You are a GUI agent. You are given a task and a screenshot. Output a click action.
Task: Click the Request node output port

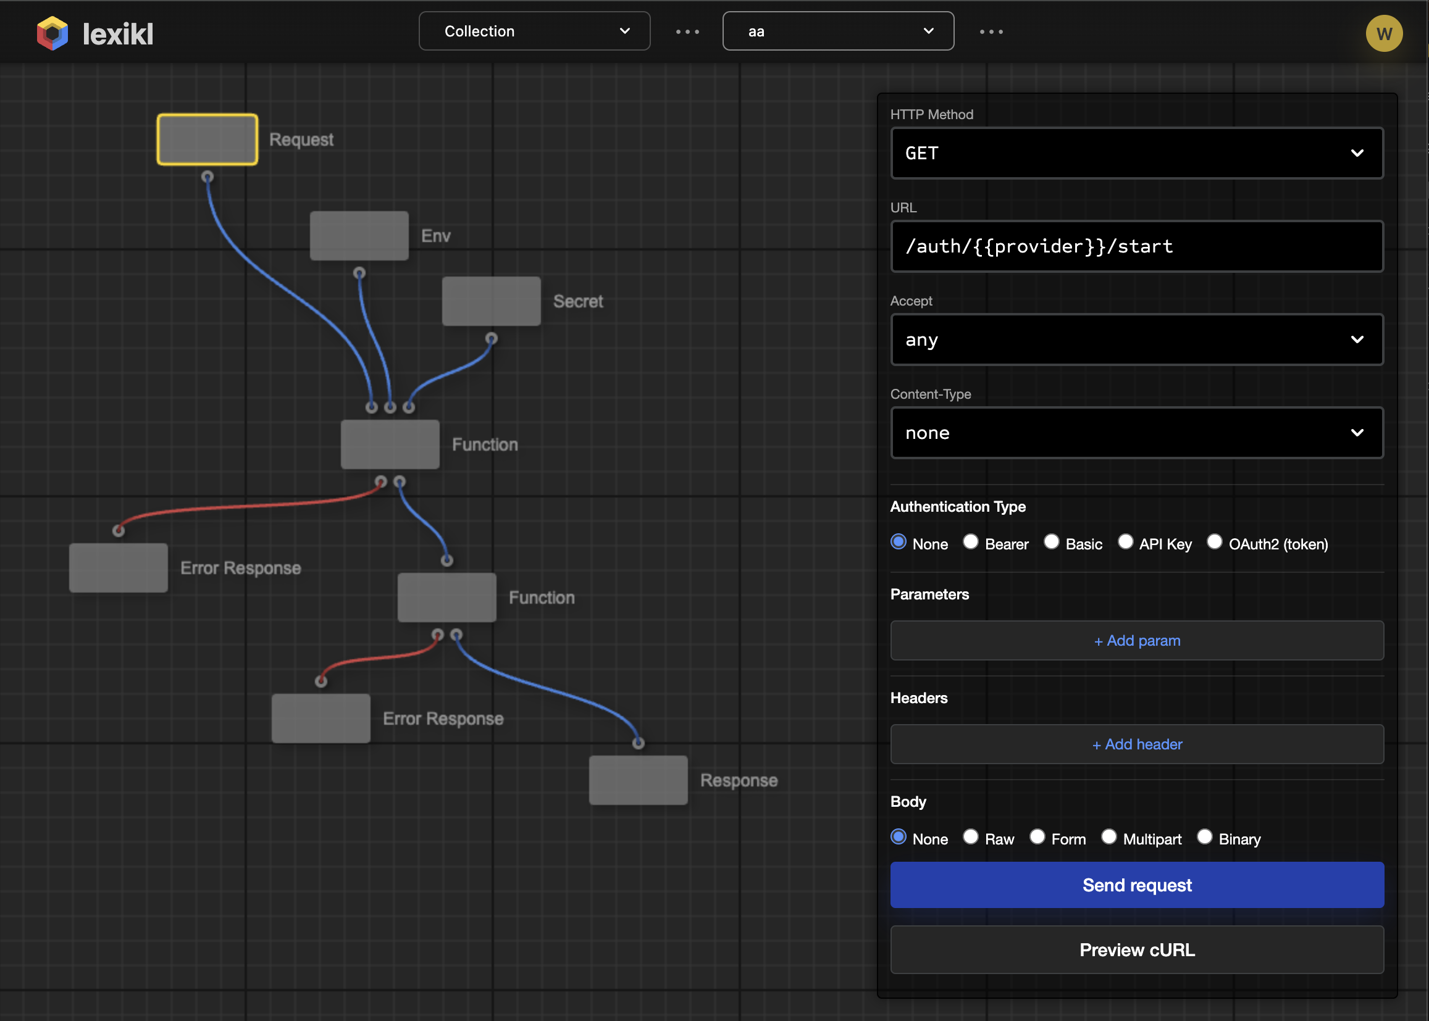(x=207, y=177)
